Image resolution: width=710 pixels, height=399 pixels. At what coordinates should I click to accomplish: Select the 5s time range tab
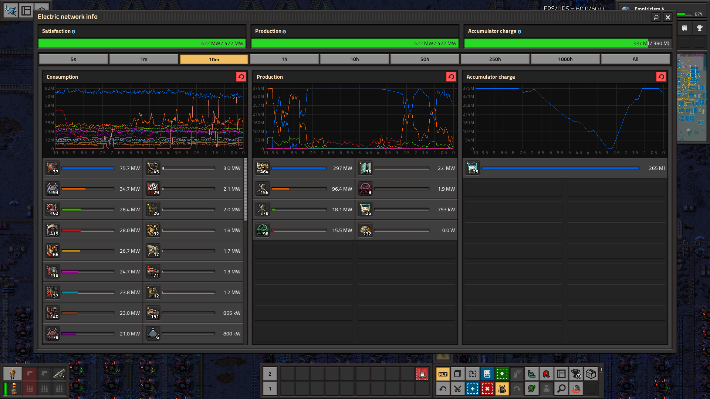coord(73,59)
